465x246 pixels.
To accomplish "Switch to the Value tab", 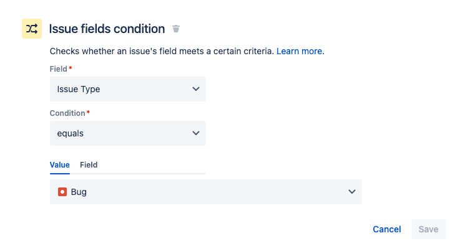I will tap(60, 165).
